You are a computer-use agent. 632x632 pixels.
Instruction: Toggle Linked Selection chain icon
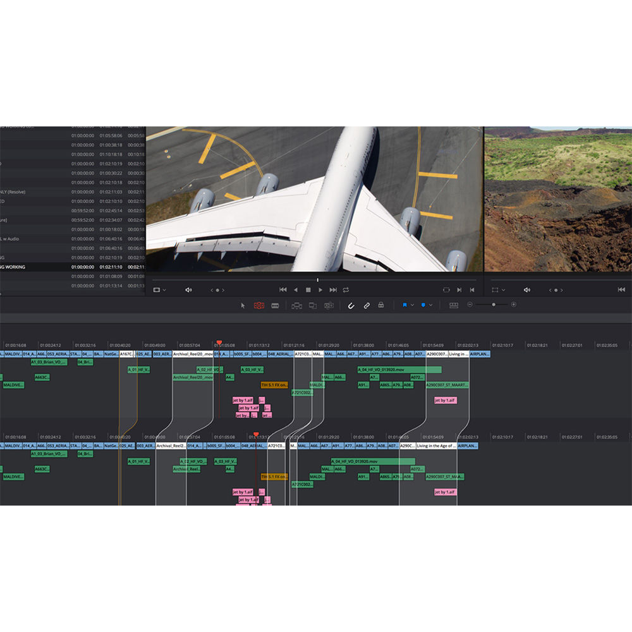(x=367, y=305)
